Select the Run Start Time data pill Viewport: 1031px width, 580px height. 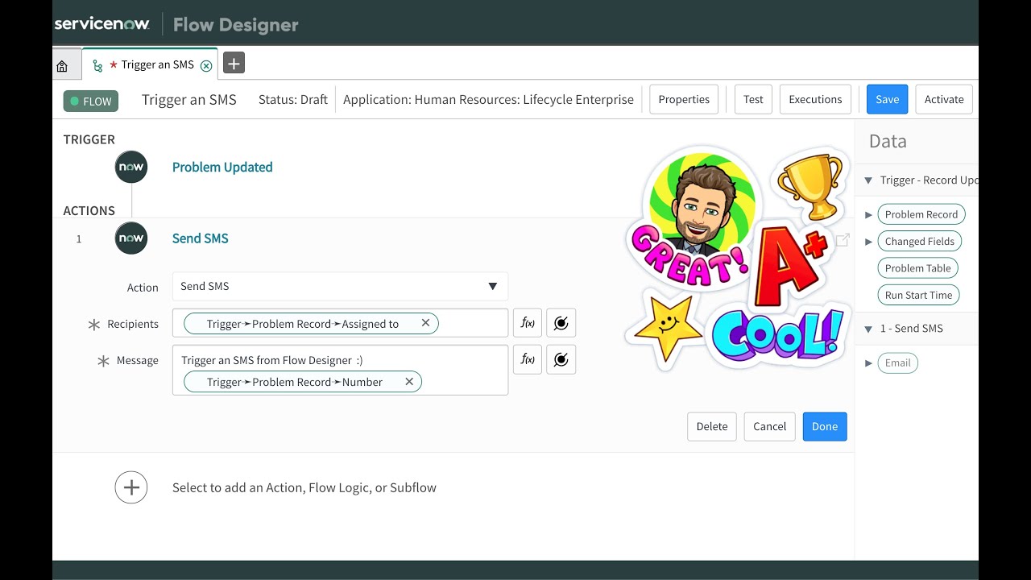pos(918,295)
